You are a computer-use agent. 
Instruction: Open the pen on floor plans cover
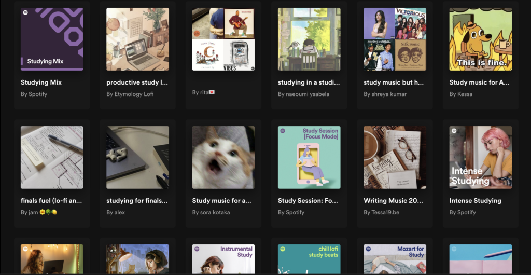click(x=52, y=158)
